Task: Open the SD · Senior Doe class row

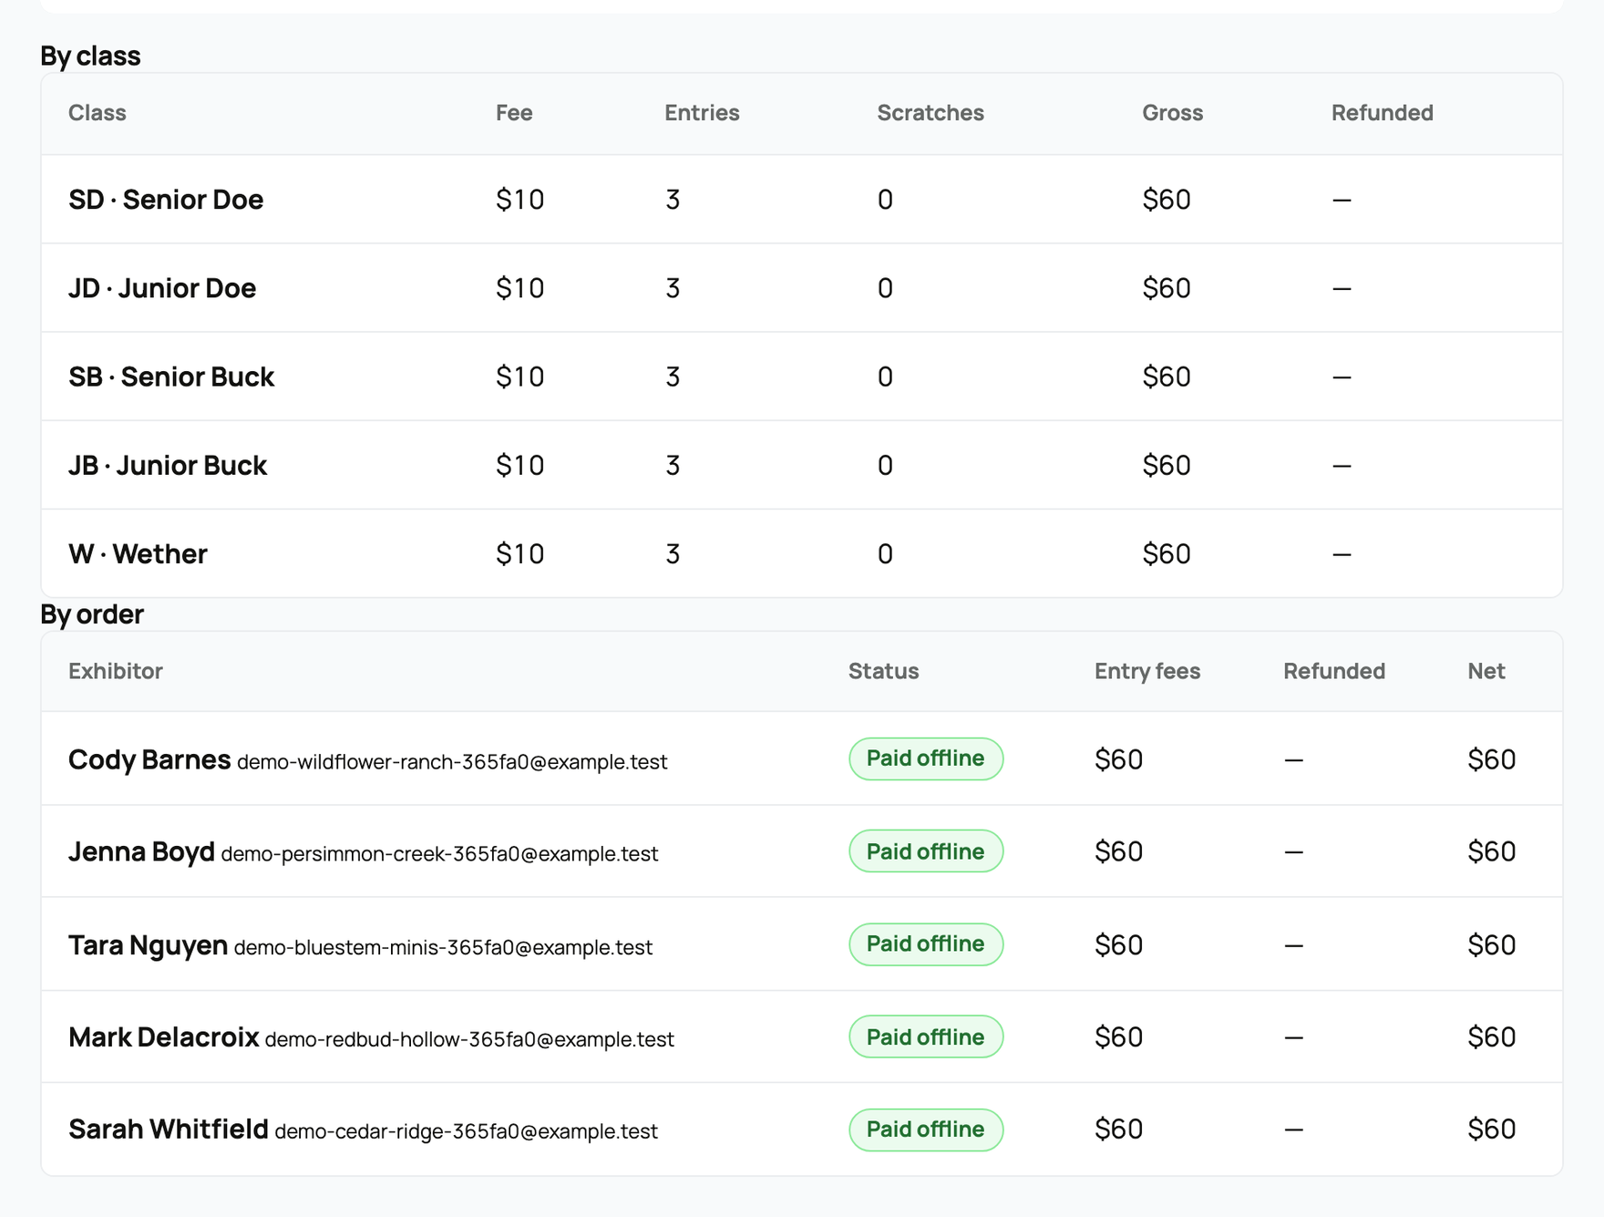Action: (802, 199)
